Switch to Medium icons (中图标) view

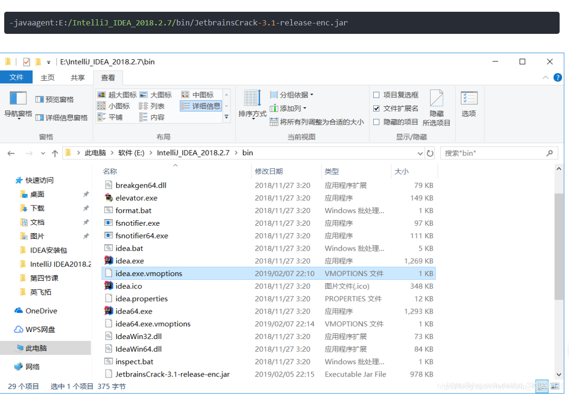click(198, 95)
